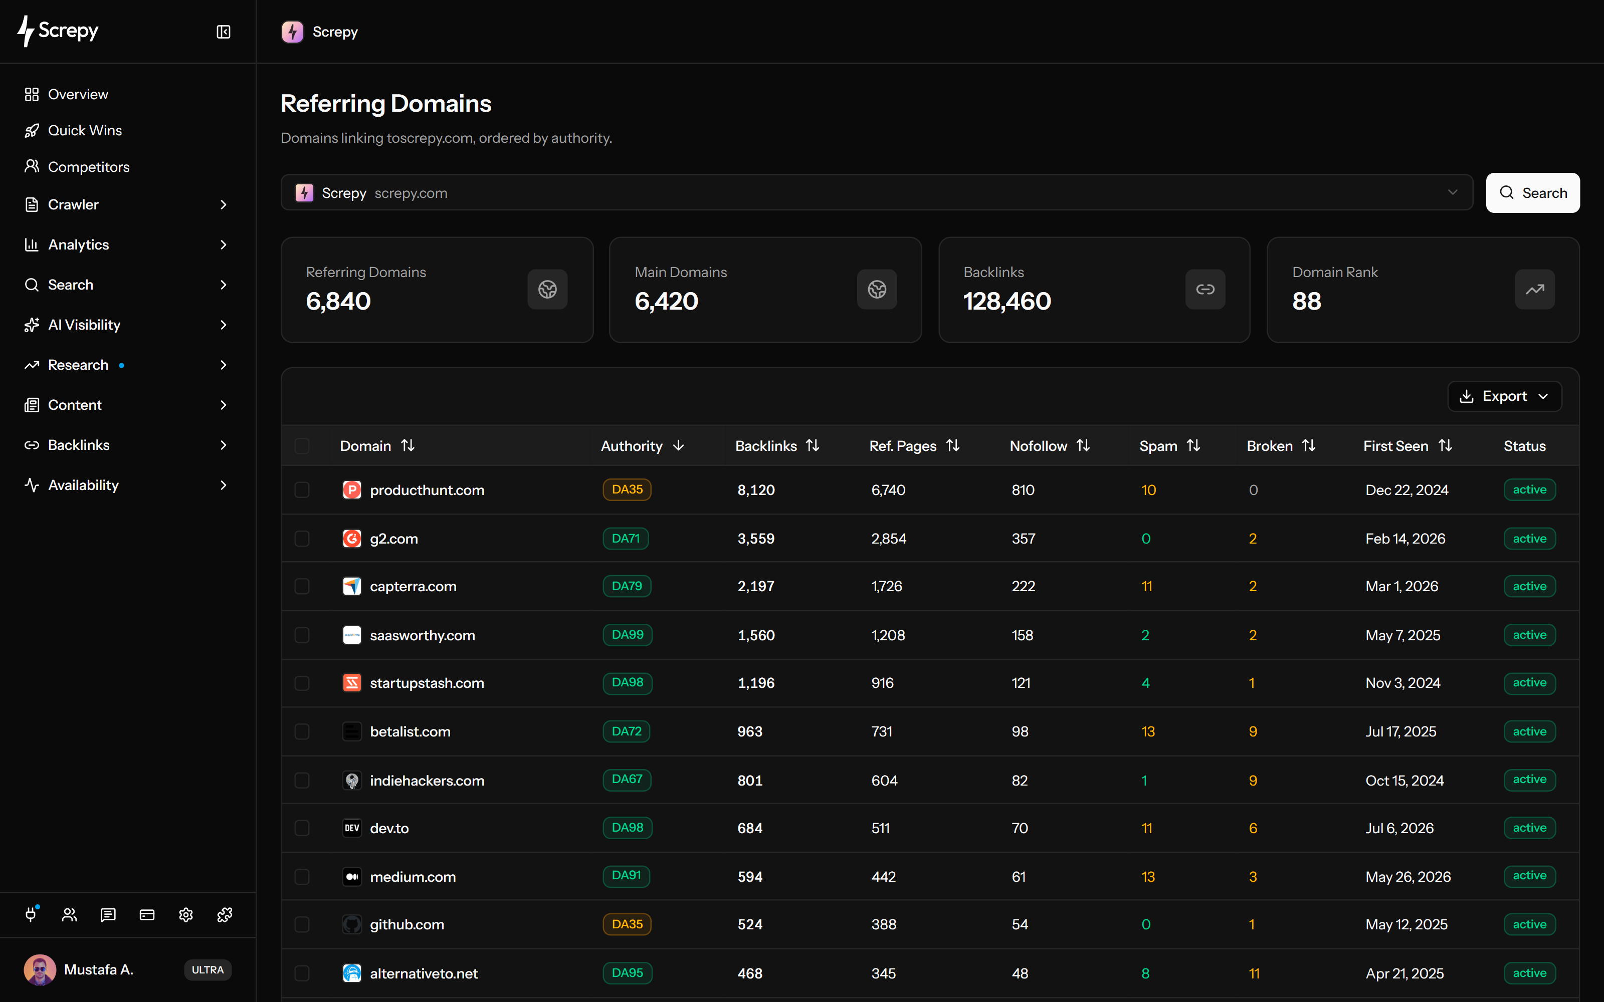Viewport: 1604px width, 1002px height.
Task: Open the alternativeto.net domain link
Action: (424, 973)
